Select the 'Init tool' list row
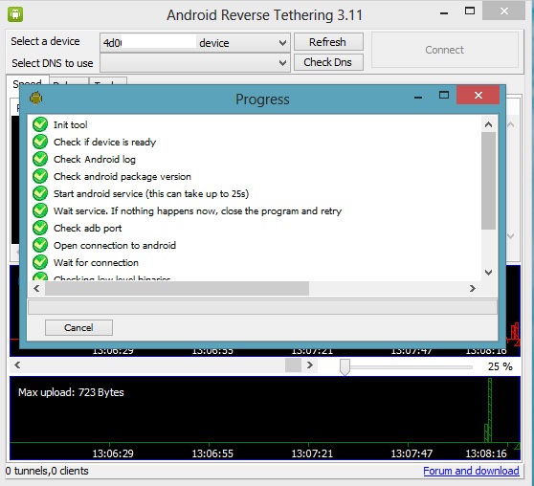 70,124
